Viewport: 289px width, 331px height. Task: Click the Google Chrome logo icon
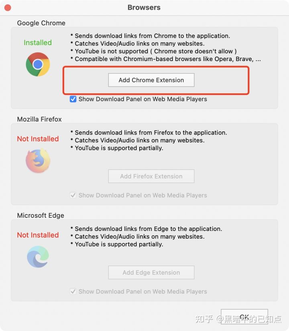click(x=38, y=64)
